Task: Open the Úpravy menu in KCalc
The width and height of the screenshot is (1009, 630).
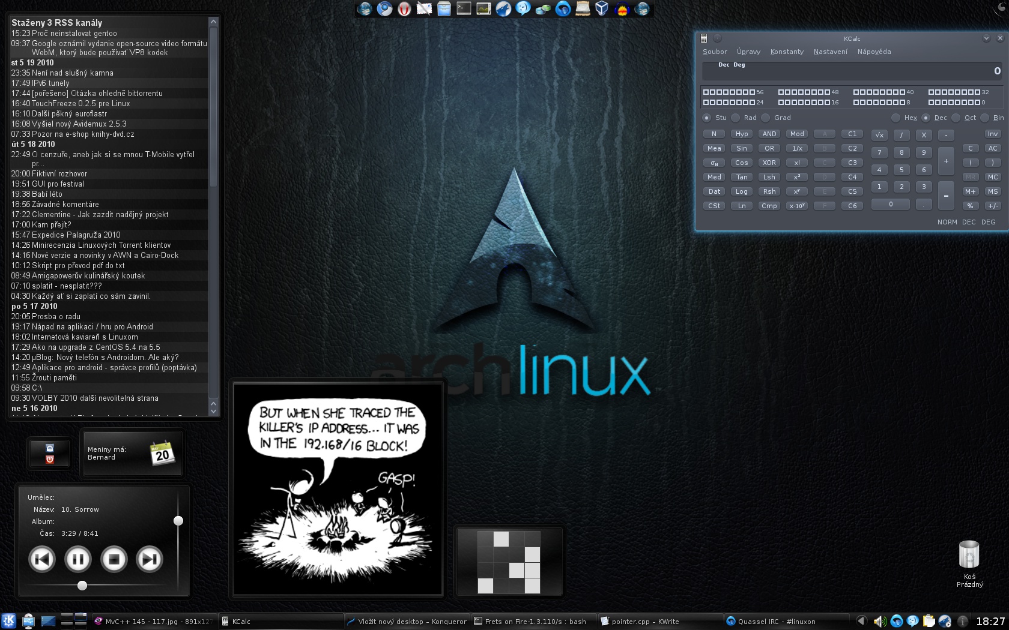Action: [748, 52]
